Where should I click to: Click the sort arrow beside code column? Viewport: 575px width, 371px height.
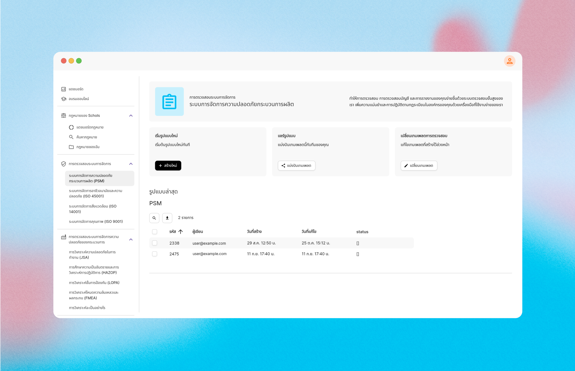pyautogui.click(x=180, y=232)
